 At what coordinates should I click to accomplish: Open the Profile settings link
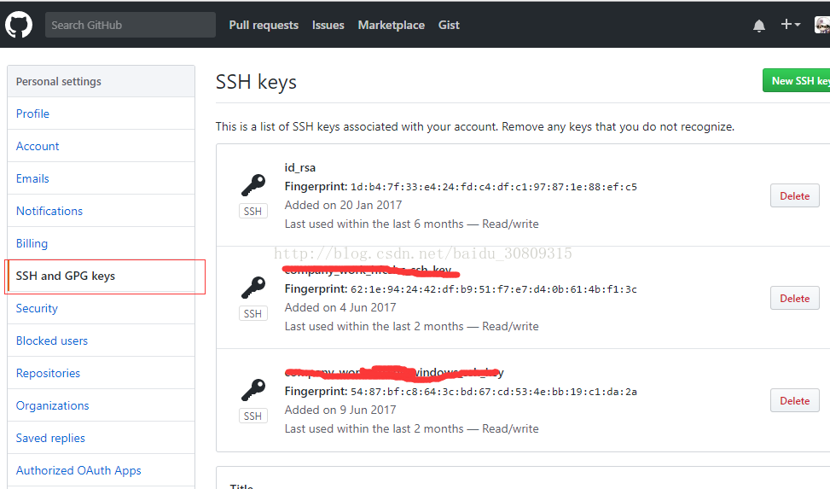coord(32,114)
